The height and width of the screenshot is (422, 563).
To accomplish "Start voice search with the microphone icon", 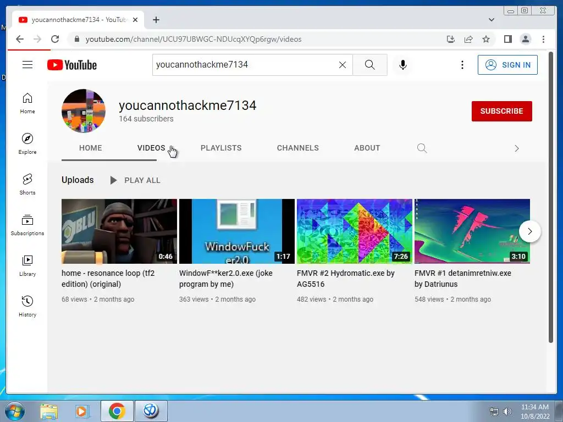I will [x=403, y=65].
